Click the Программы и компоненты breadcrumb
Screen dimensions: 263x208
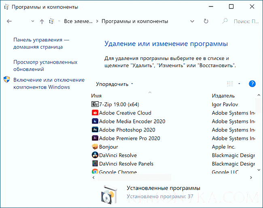[135, 21]
